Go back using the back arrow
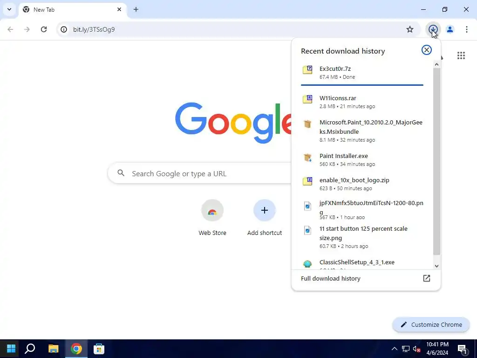The image size is (477, 358). pyautogui.click(x=10, y=29)
